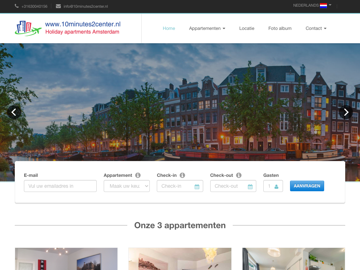Image resolution: width=360 pixels, height=270 pixels.
Task: Click the envelope email icon
Action: coord(58,6)
